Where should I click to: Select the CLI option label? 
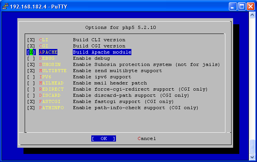coord(44,40)
